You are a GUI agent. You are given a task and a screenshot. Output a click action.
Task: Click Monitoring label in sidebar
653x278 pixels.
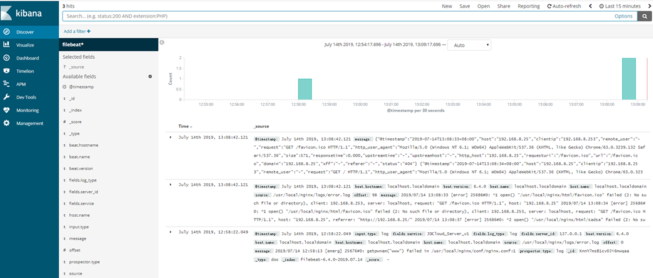point(27,110)
